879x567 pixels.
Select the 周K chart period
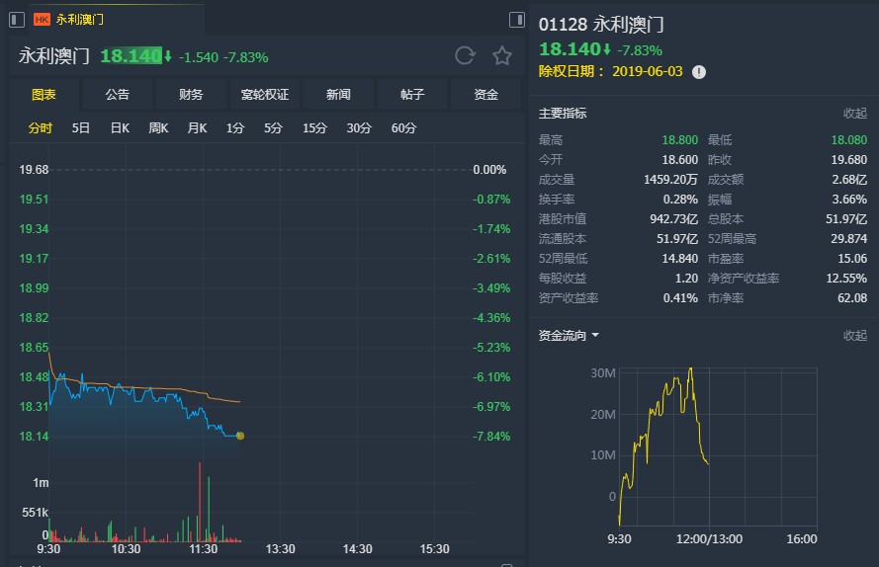click(158, 128)
